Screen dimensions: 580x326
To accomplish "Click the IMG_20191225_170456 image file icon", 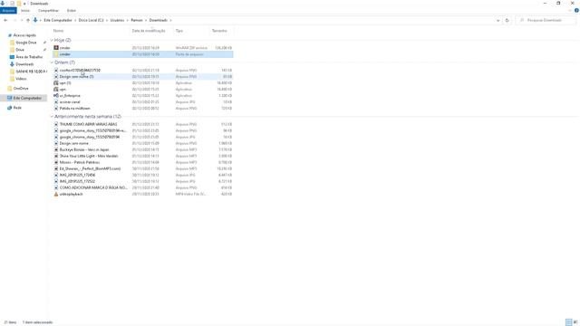I will [56, 175].
